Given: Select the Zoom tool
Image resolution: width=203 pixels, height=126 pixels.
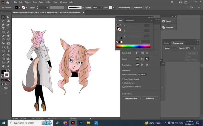Looking at the screenshot, I should coord(8,66).
